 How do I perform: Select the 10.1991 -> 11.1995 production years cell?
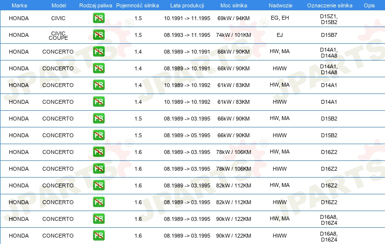(x=187, y=18)
